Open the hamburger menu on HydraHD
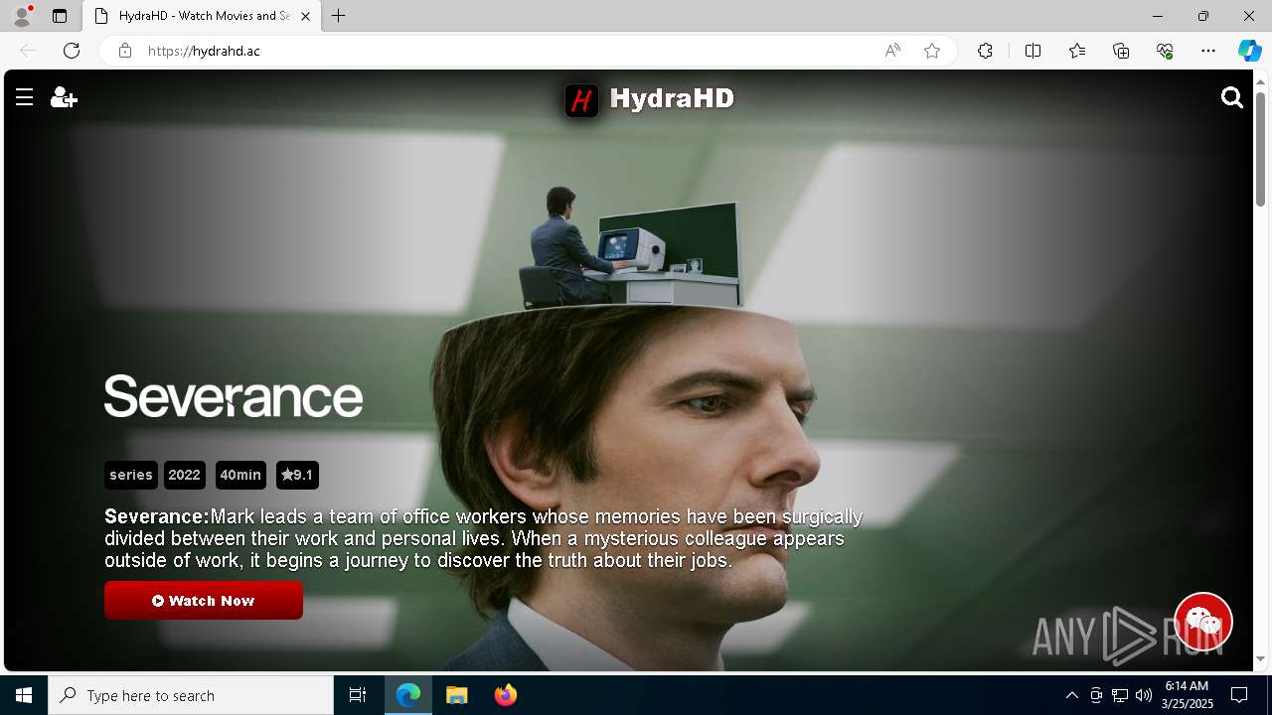1272x715 pixels. 25,97
